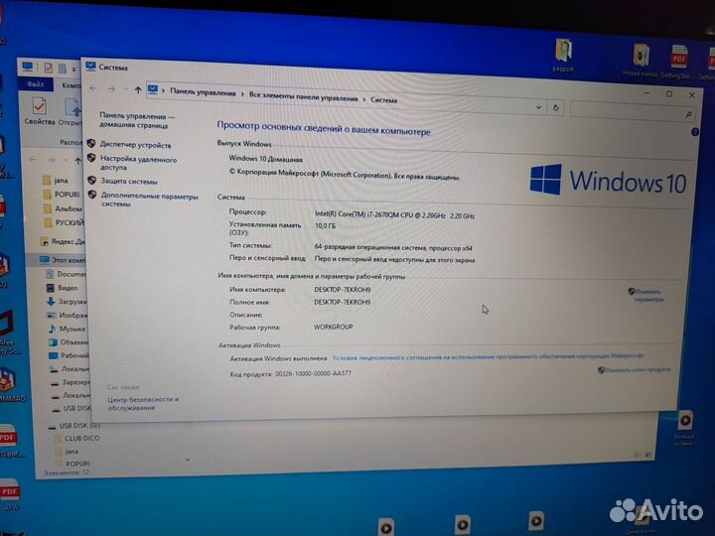The width and height of the screenshot is (715, 536).
Task: Click the Control Panel search field
Action: [633, 111]
